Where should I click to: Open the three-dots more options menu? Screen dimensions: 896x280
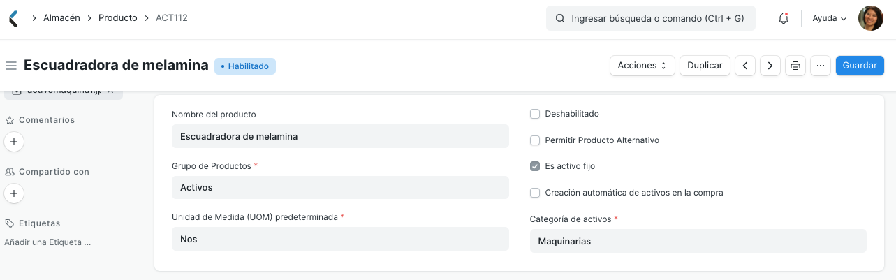tap(820, 66)
